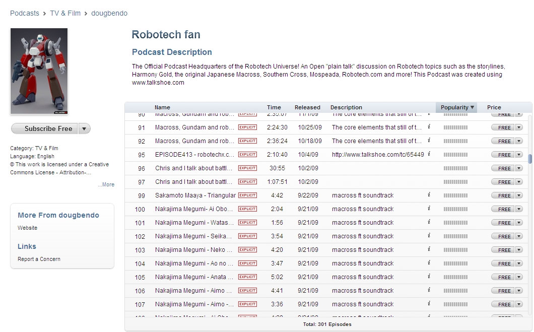Select episode 'Nakajima Megumi - Anata ...'
Image resolution: width=534 pixels, height=332 pixels.
pos(194,277)
